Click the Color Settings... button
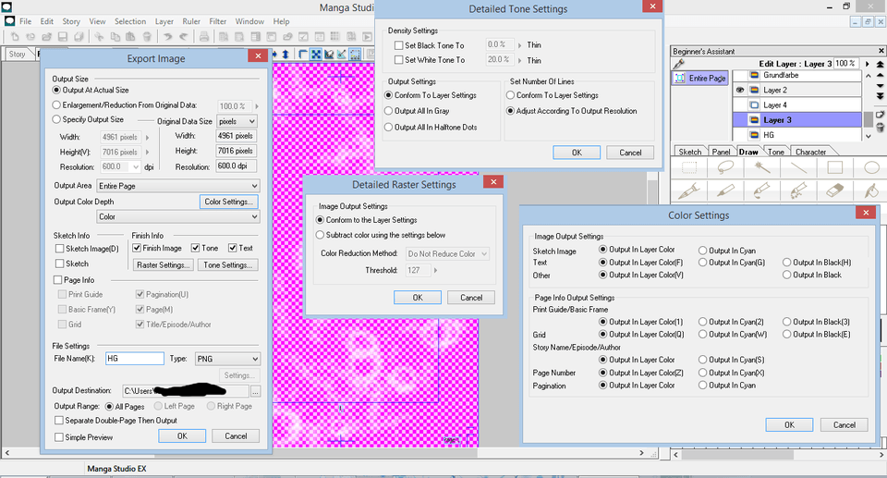The image size is (887, 478). [x=228, y=202]
